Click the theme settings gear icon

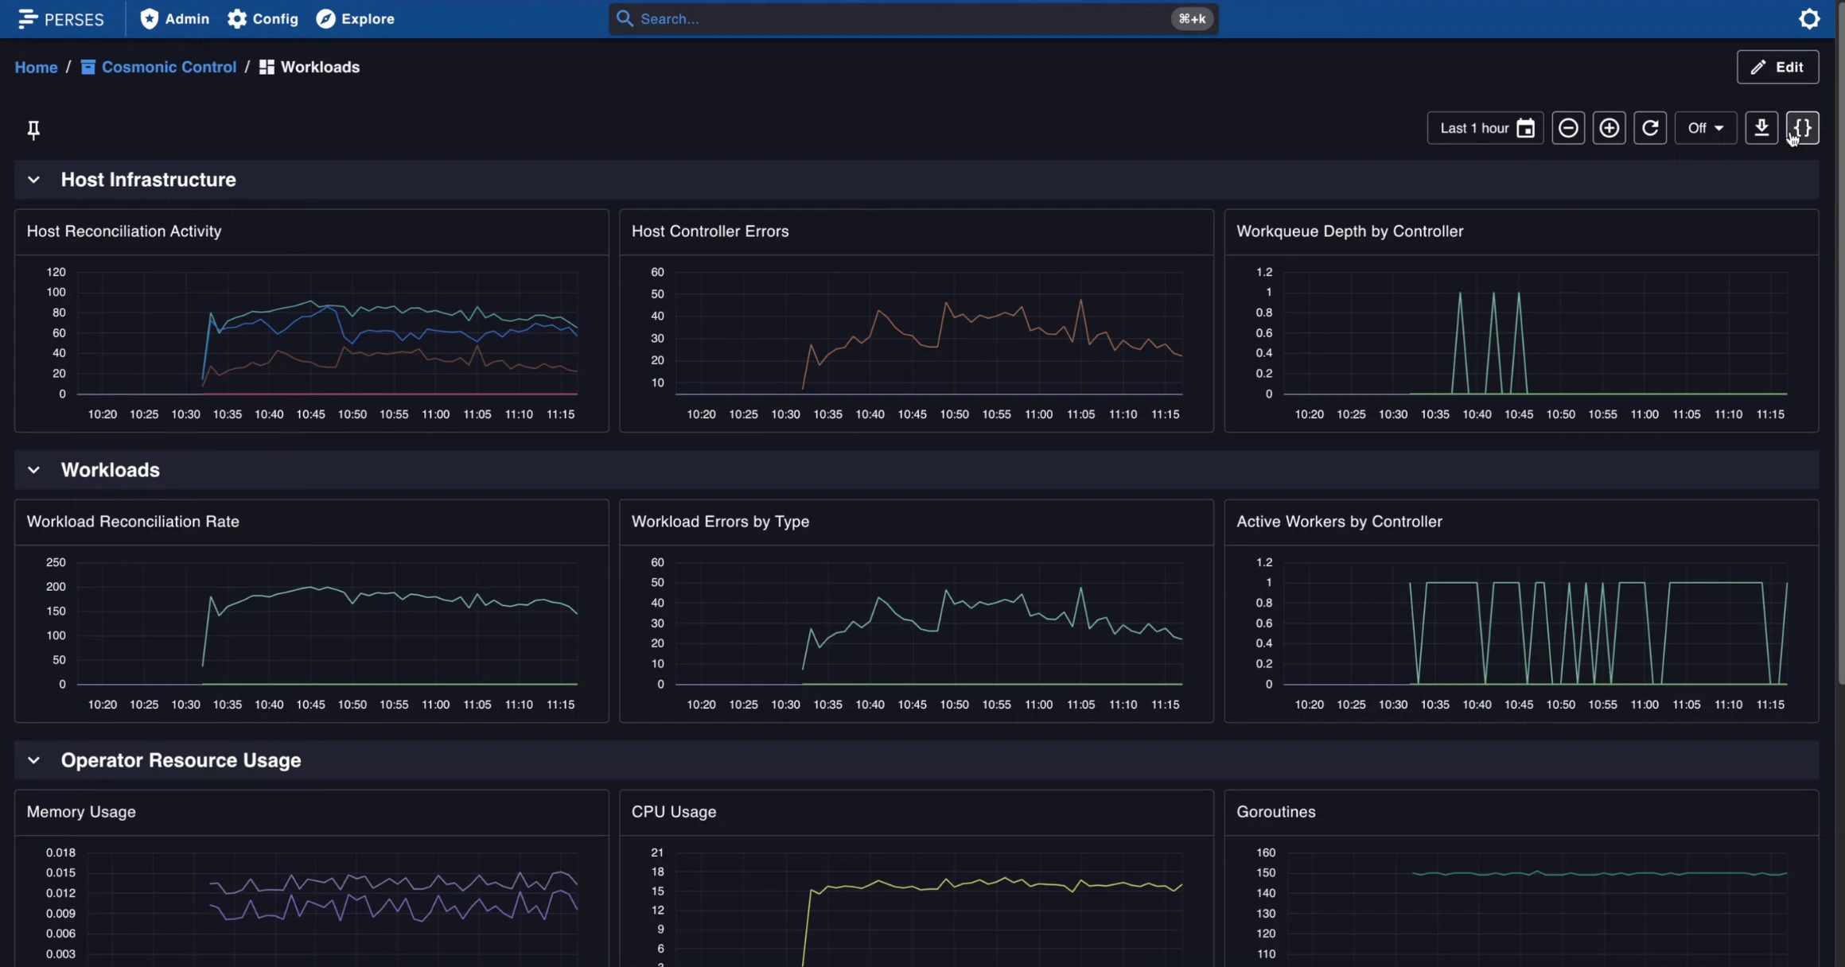point(1809,19)
